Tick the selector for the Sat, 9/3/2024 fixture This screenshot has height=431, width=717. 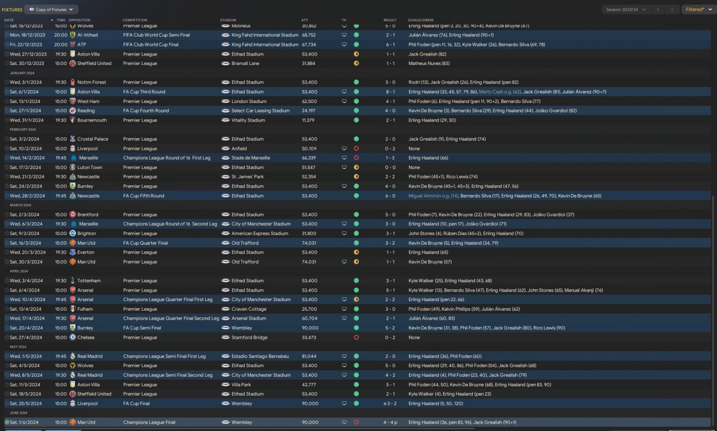[7, 233]
